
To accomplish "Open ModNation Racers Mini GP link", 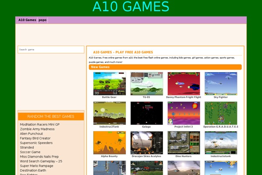I will click(x=40, y=124).
